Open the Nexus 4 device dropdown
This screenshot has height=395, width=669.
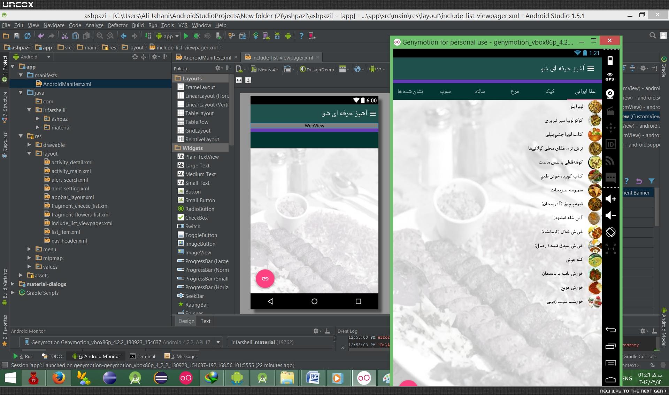pyautogui.click(x=265, y=69)
